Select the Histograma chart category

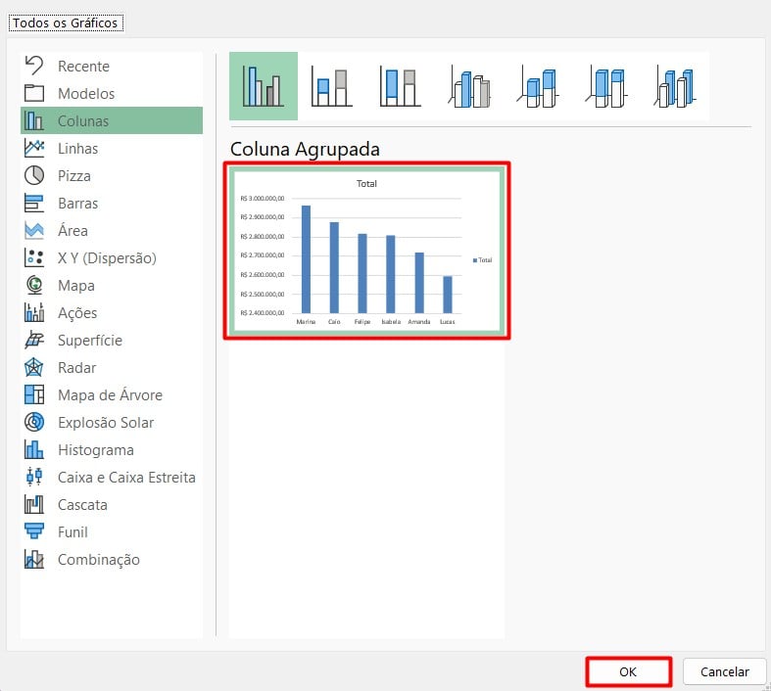click(95, 450)
